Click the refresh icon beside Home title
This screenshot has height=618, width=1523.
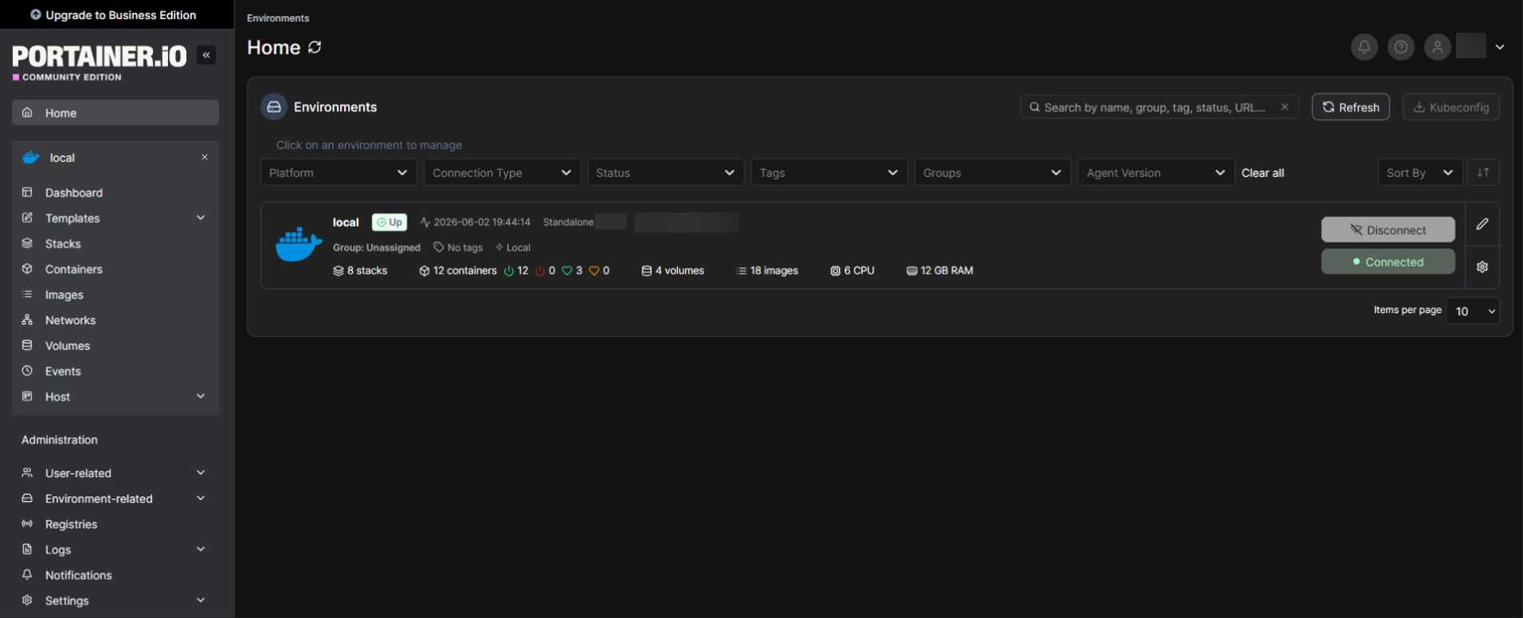pyautogui.click(x=315, y=47)
